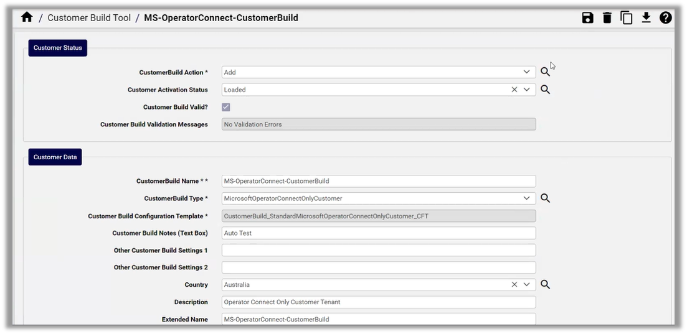The width and height of the screenshot is (687, 334).
Task: Click Customer Build Validation Messages field
Action: point(379,124)
